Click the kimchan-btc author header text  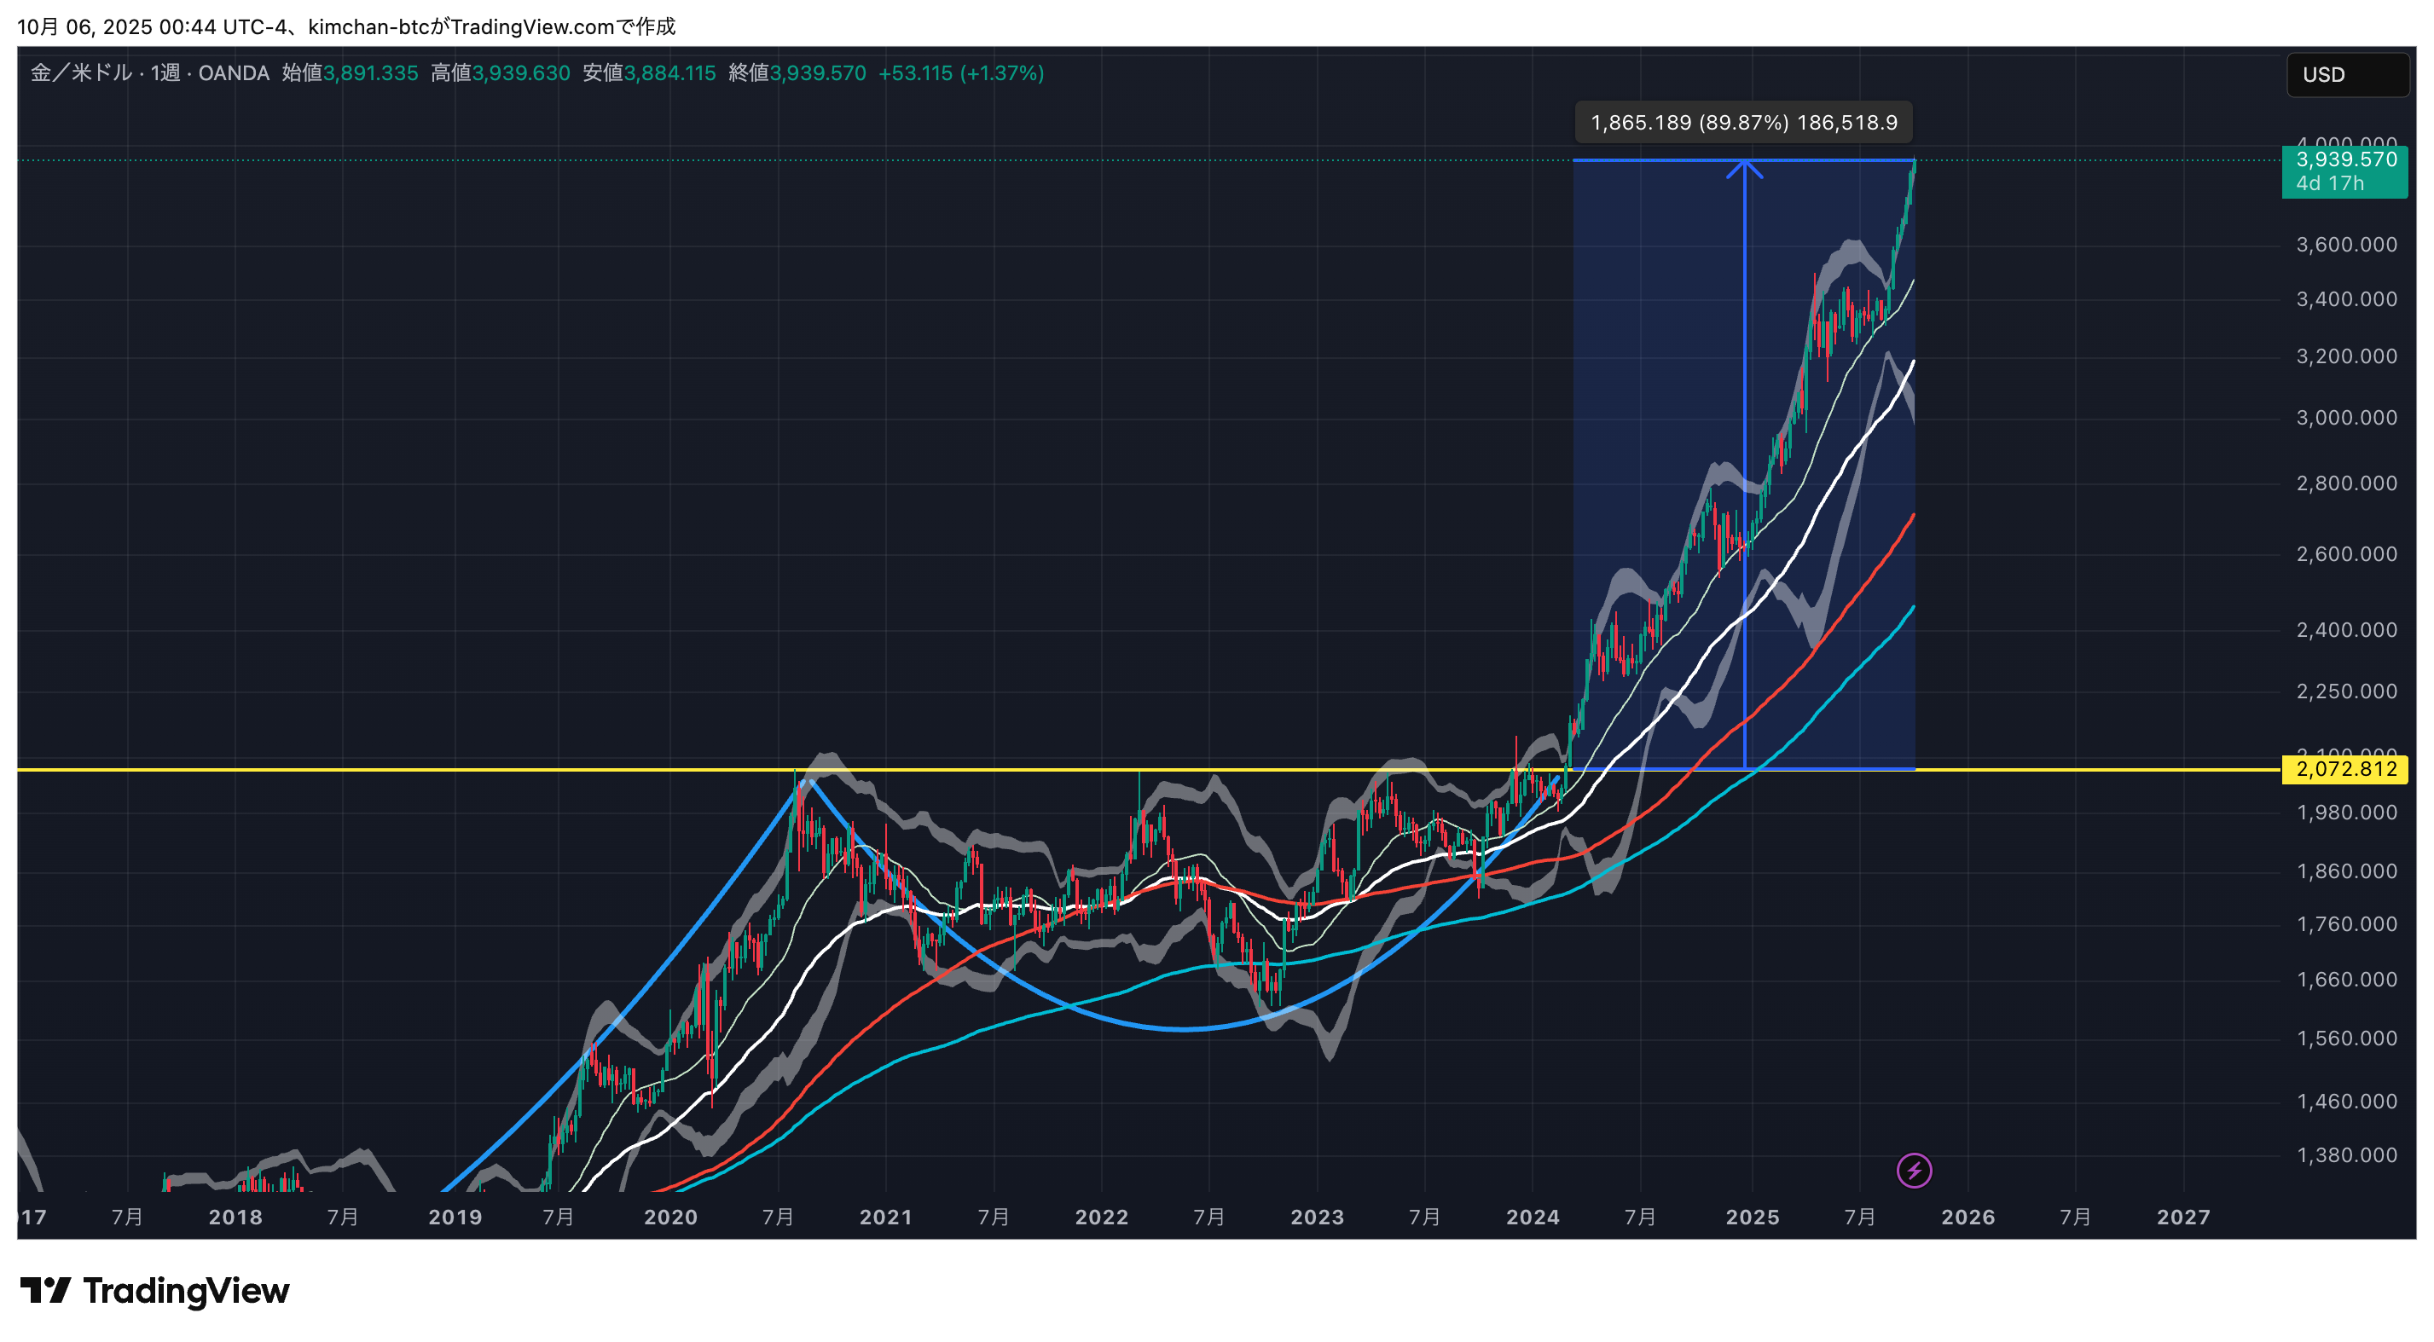[x=368, y=26]
